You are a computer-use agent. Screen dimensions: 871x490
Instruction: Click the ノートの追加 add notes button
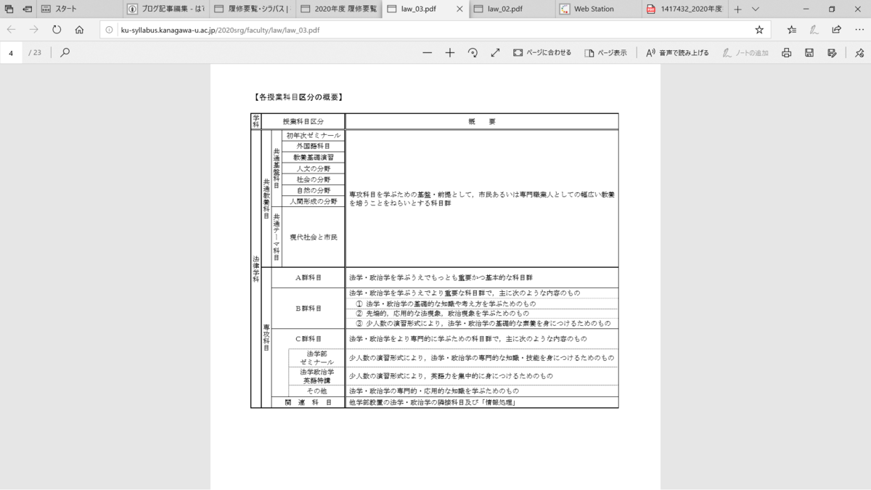745,52
